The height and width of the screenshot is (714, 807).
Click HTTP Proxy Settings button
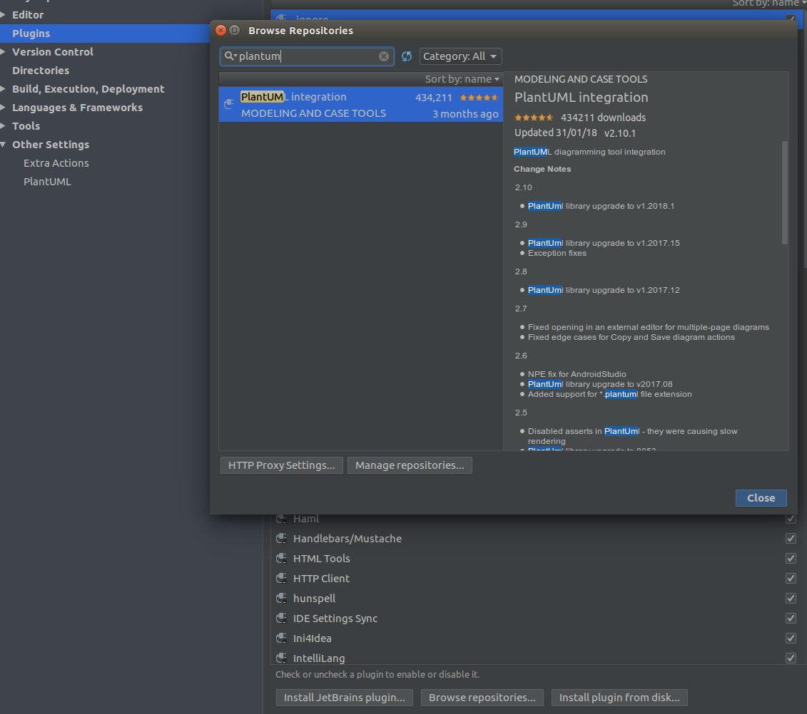282,465
